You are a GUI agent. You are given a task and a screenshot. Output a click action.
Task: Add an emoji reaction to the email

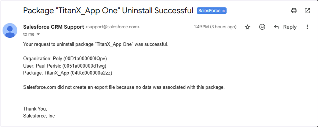(262, 27)
